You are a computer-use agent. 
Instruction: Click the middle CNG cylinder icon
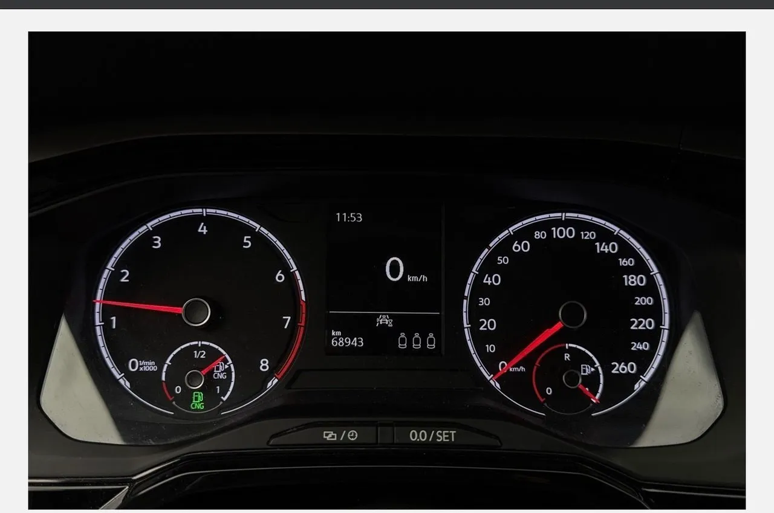pos(417,341)
